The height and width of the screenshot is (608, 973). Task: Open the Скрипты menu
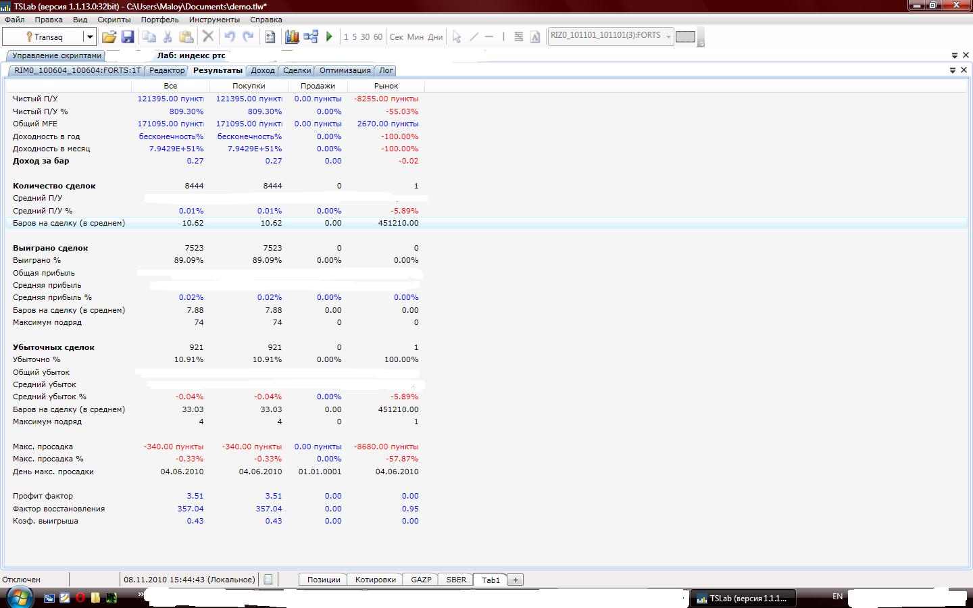114,20
